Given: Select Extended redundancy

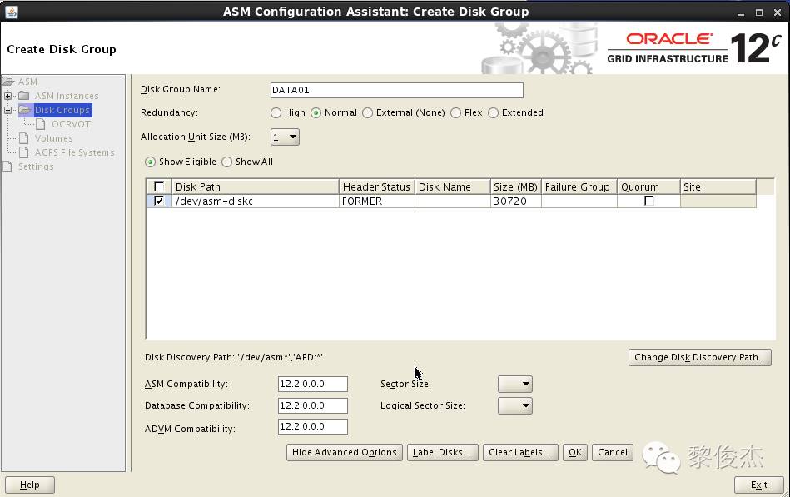Looking at the screenshot, I should point(494,113).
